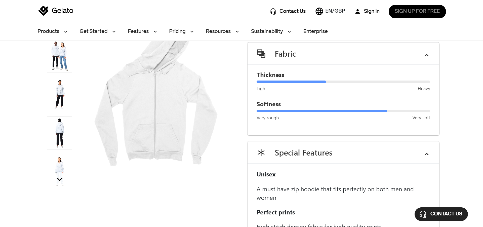Expand the Pricing dropdown menu
This screenshot has height=227, width=483.
181,31
